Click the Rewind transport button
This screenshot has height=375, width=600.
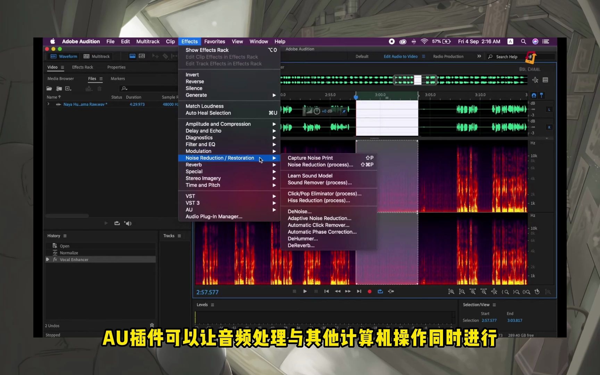[337, 291]
